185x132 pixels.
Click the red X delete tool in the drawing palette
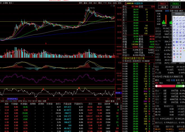[x=181, y=51]
